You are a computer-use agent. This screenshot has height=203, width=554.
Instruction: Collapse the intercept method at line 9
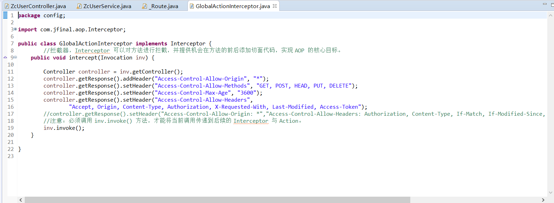click(x=15, y=57)
